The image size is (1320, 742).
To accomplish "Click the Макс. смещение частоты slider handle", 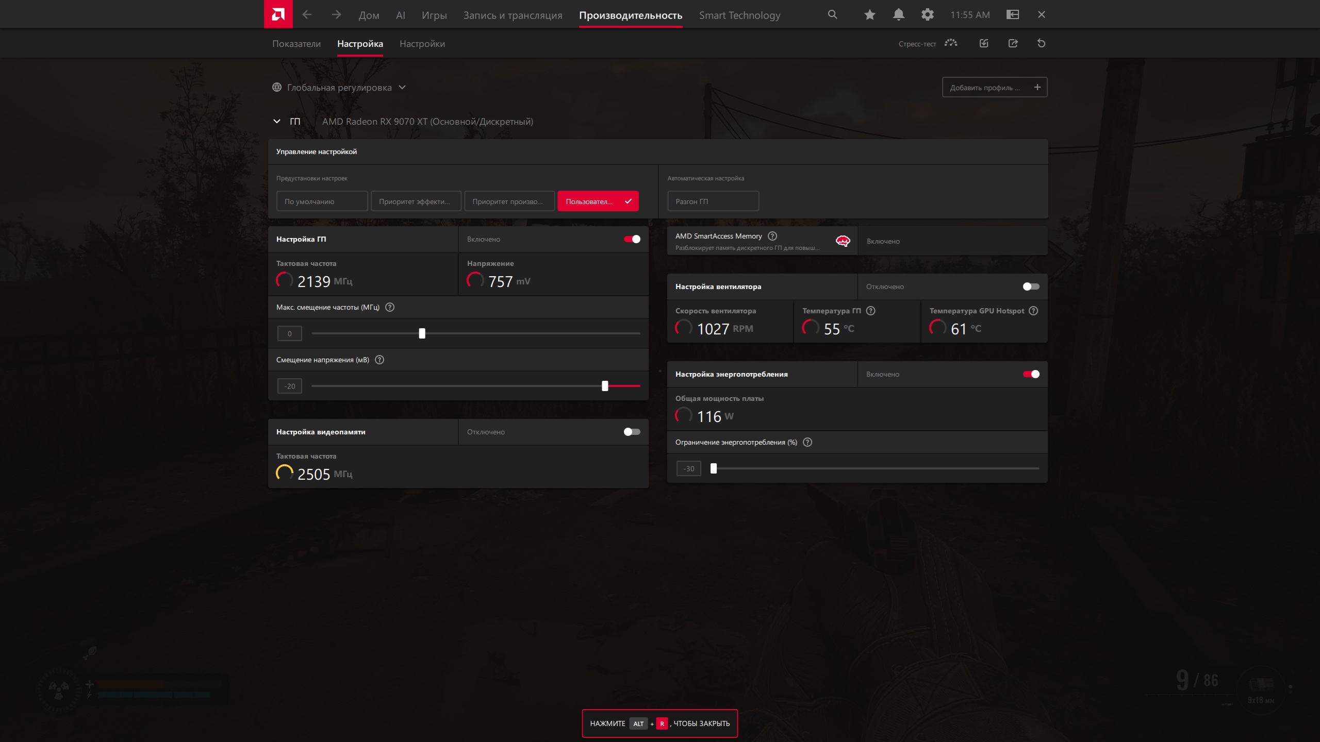I will point(422,333).
